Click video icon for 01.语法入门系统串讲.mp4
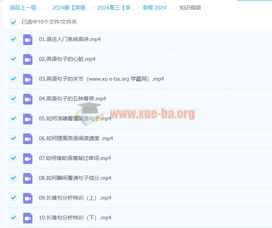This screenshot has width=272, height=228. pyautogui.click(x=28, y=40)
